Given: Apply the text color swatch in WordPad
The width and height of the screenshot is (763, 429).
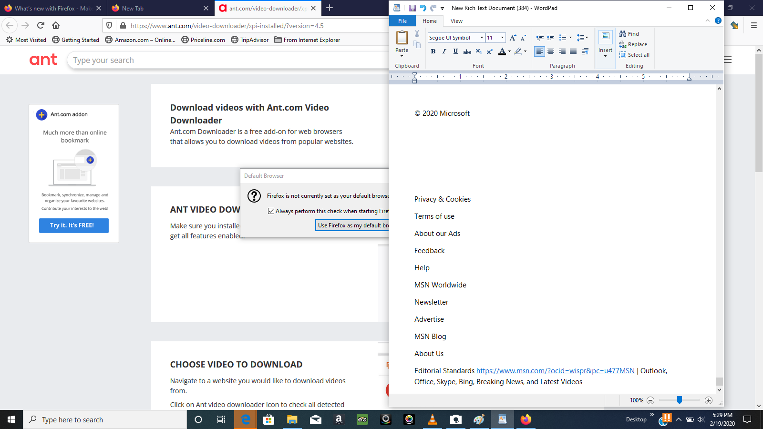Looking at the screenshot, I should [x=502, y=51].
